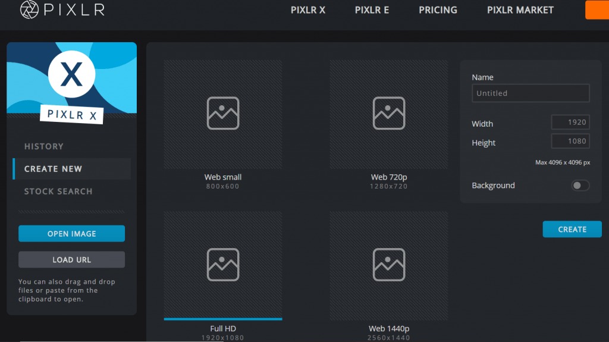
Task: Choose the Web 1440p image placeholder icon
Action: (389, 265)
